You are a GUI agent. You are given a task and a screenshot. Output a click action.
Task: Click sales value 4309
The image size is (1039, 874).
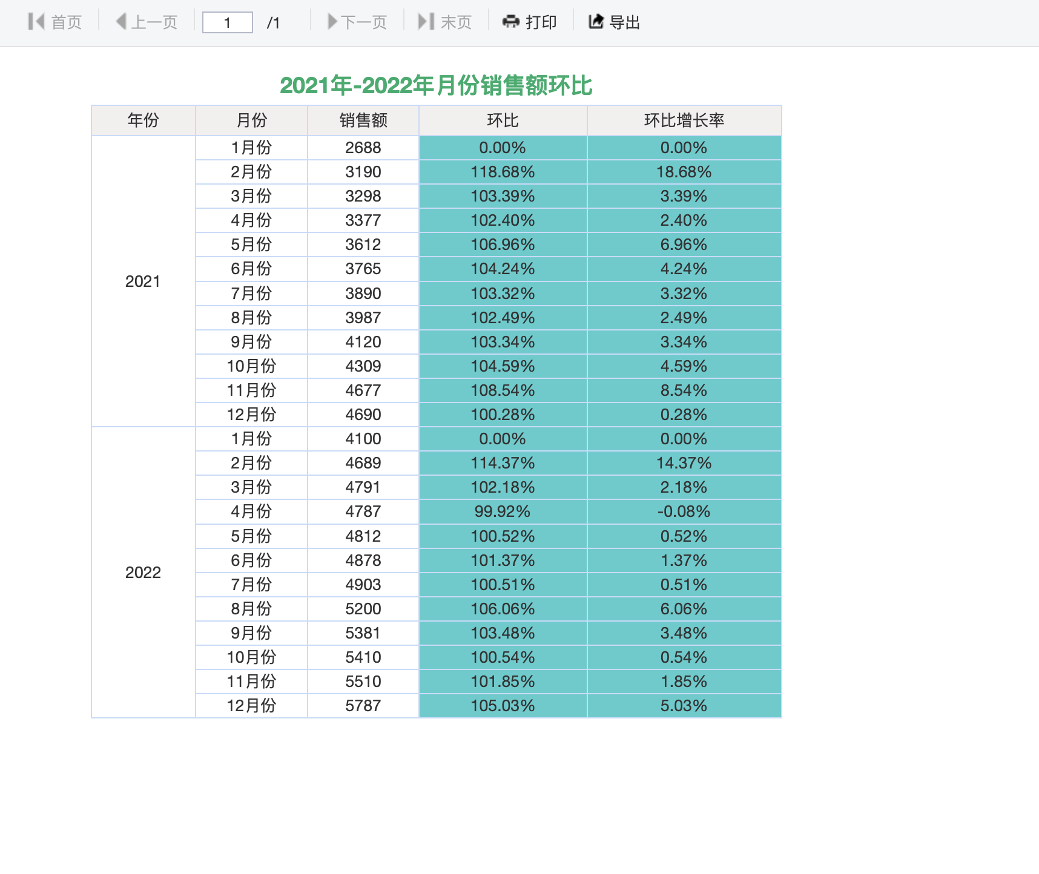pos(363,366)
